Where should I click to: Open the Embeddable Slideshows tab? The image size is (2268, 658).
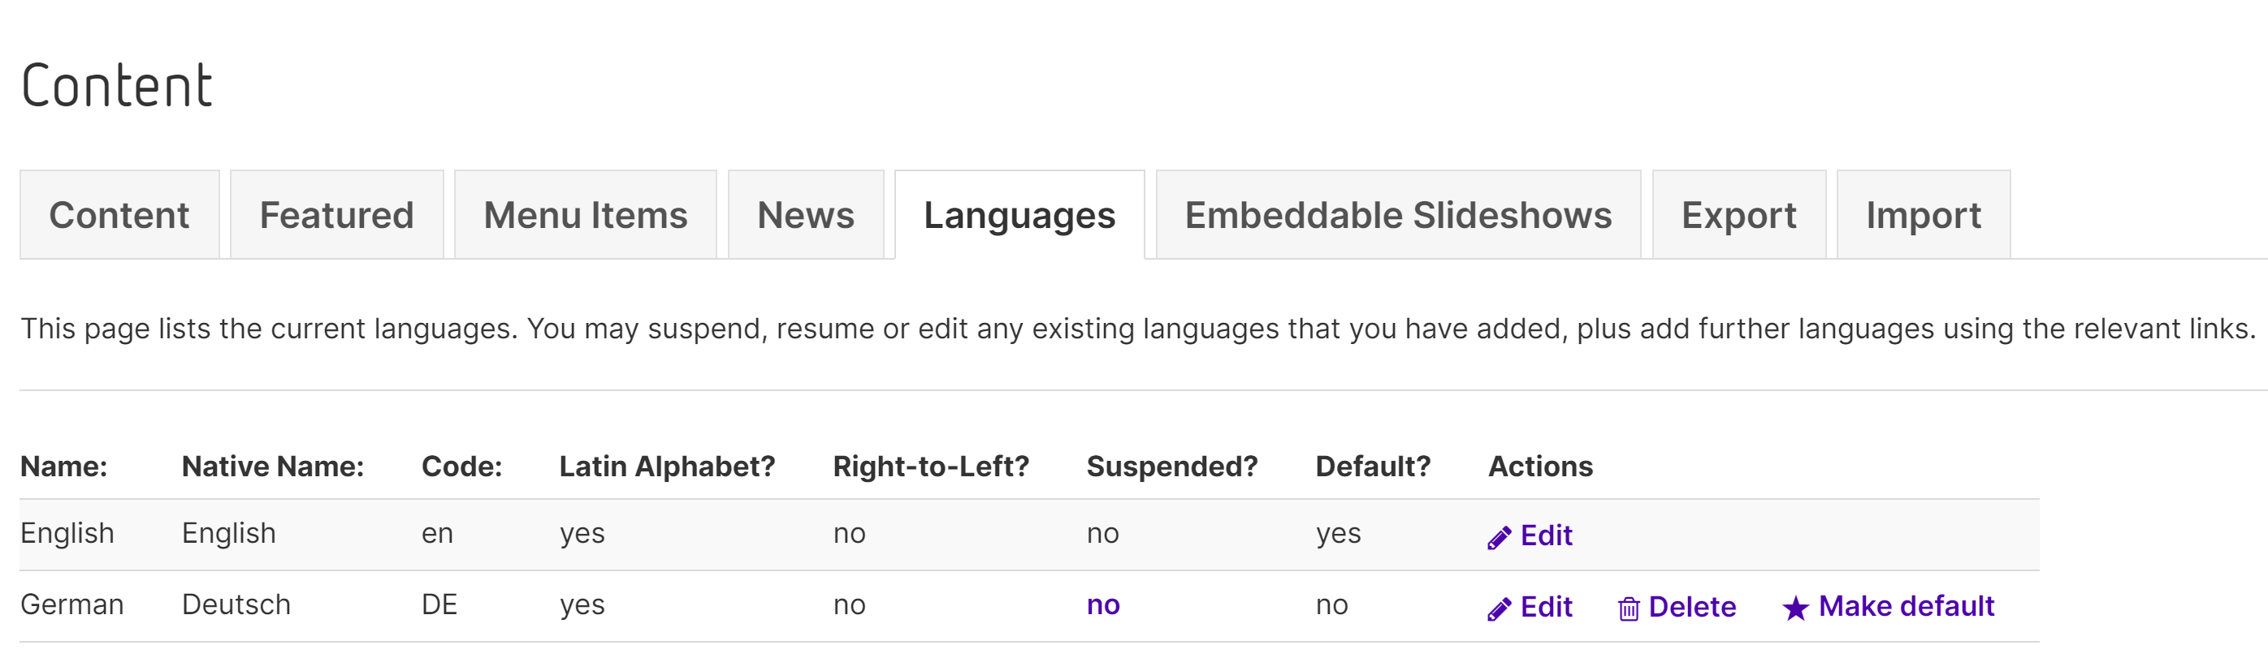pos(1398,216)
